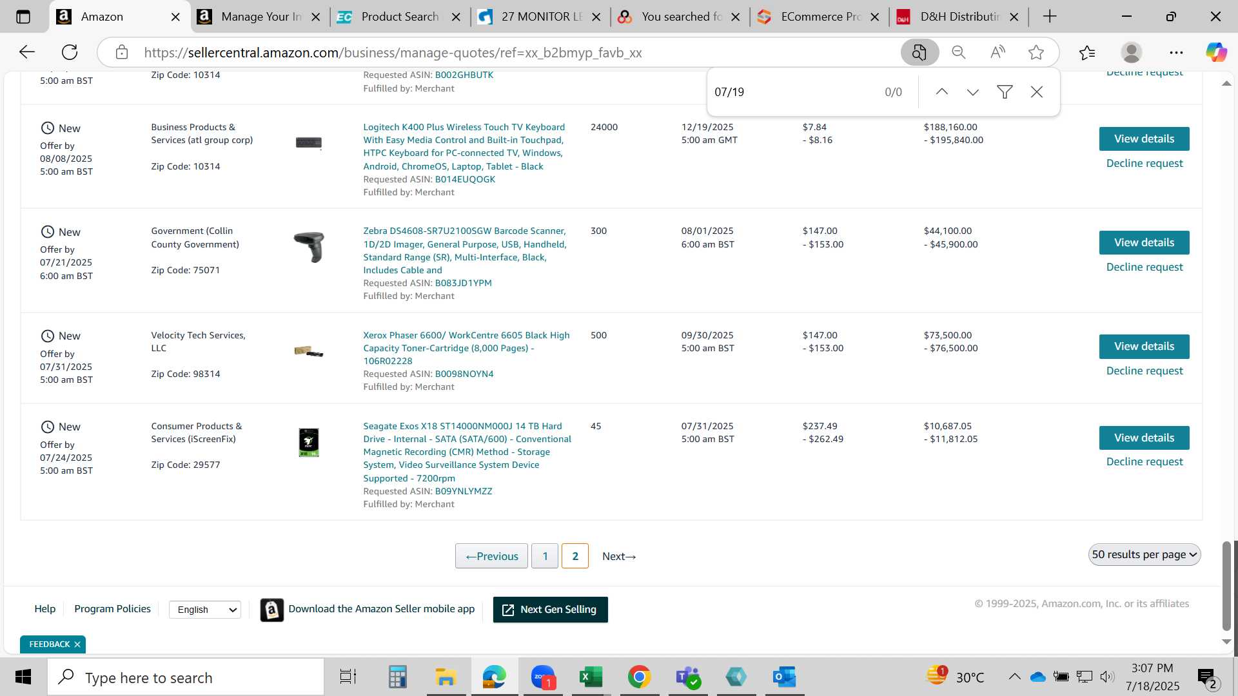Open Outlook from the taskbar

click(784, 677)
